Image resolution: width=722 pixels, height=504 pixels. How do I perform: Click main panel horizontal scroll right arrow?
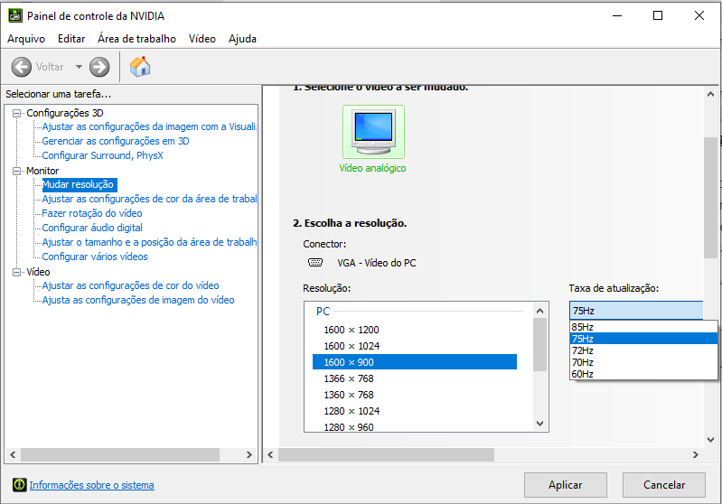(x=695, y=454)
